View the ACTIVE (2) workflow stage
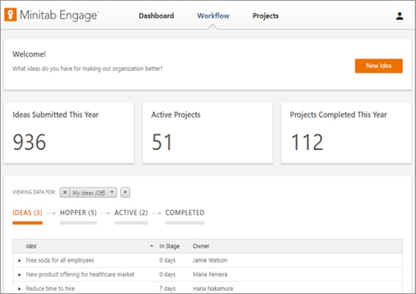416x294 pixels. tap(131, 212)
